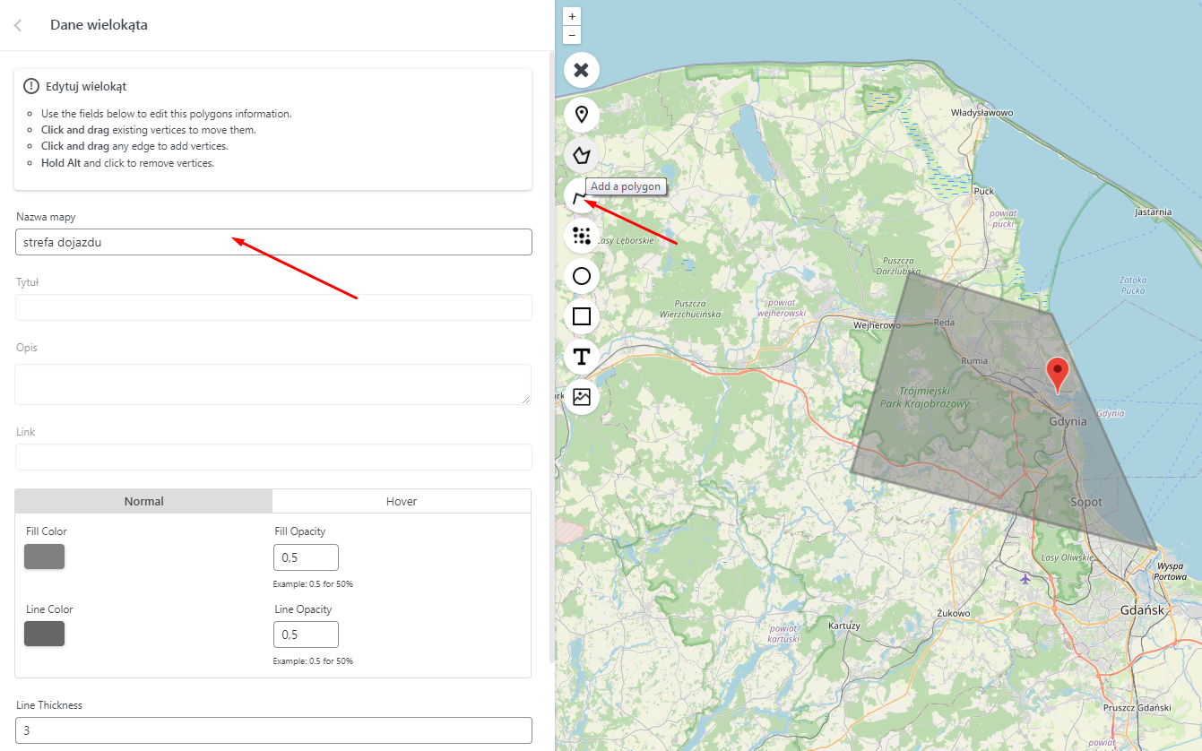
Task: Go back using the header arrow
Action: 18,25
